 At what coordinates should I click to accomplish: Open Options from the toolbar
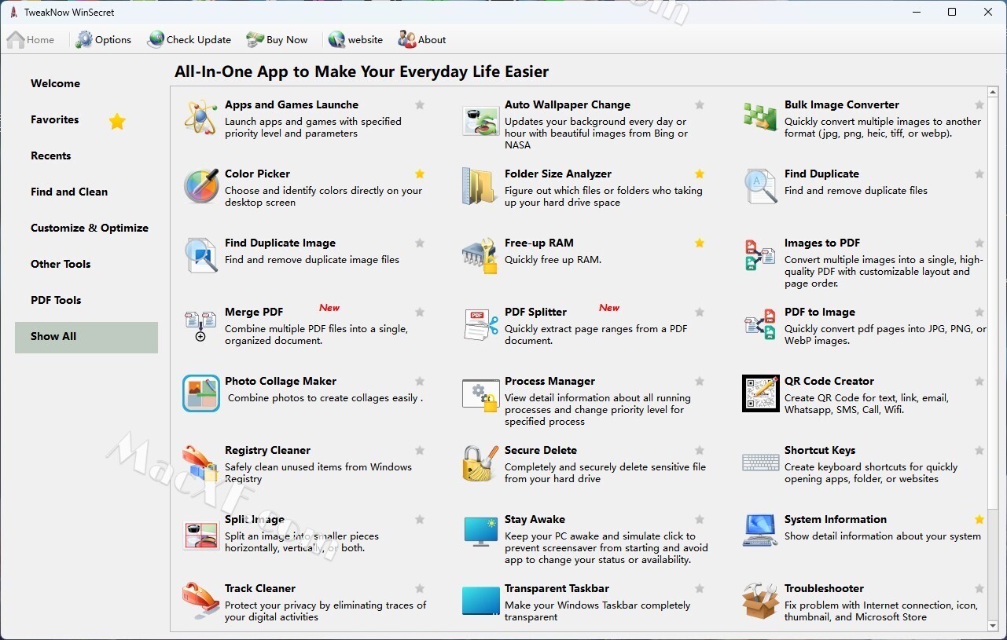point(104,39)
